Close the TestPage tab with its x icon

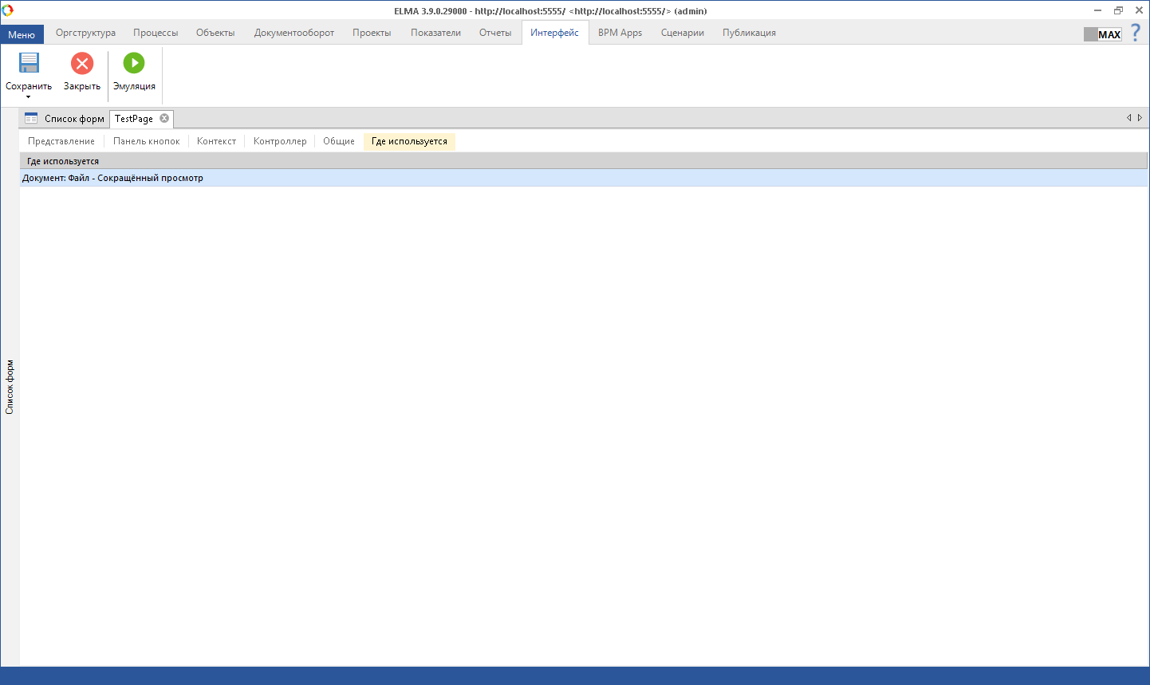click(164, 118)
